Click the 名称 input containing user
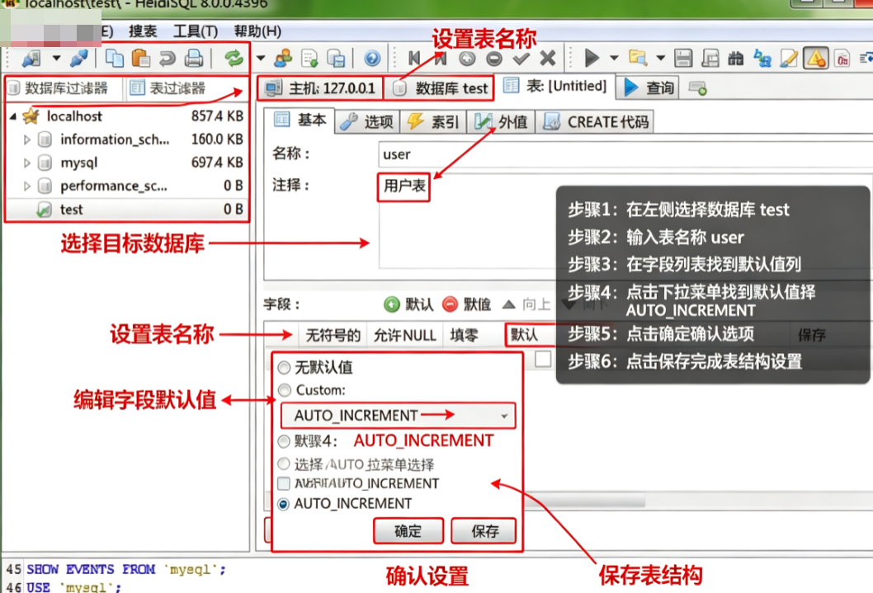The width and height of the screenshot is (873, 593). (x=624, y=154)
